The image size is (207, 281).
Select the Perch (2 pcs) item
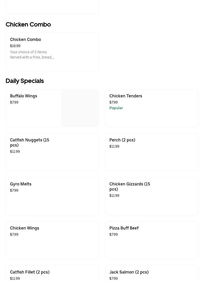[x=152, y=152]
